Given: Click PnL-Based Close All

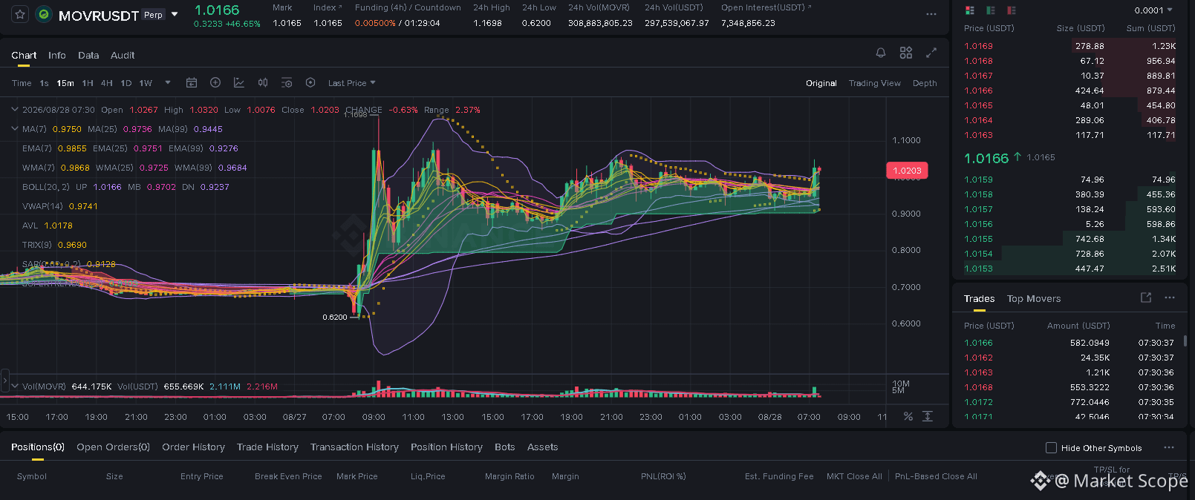Looking at the screenshot, I should 936,476.
